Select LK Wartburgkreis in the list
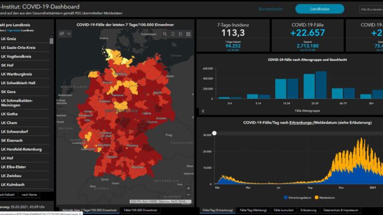The height and width of the screenshot is (215, 383). [25, 74]
